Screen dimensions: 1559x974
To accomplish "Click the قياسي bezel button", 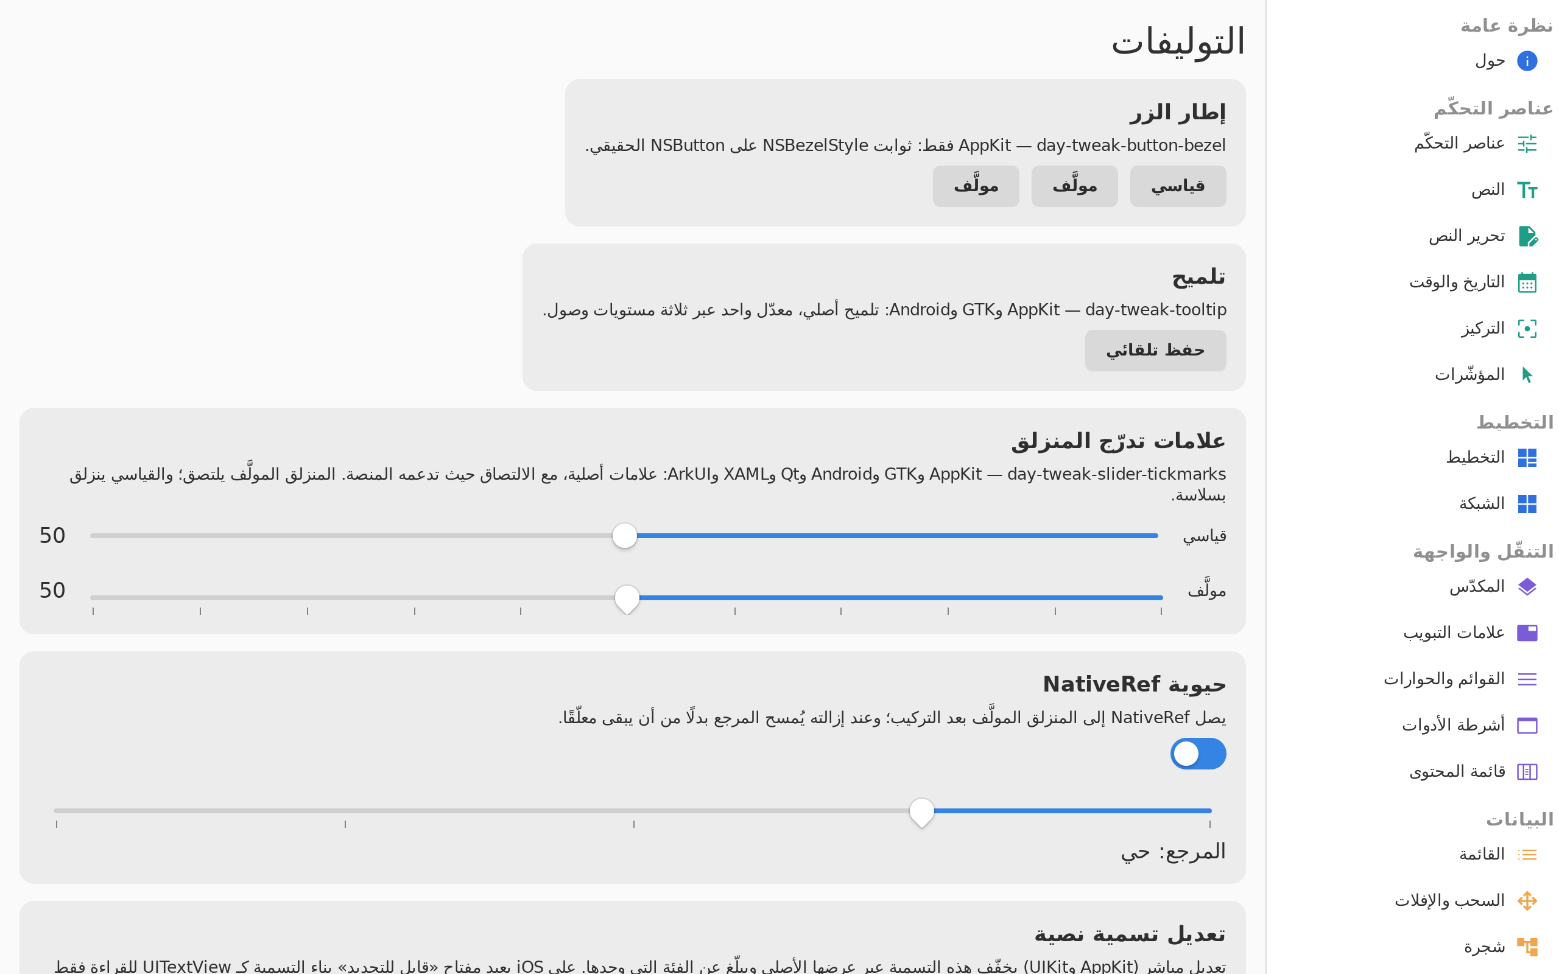I will coord(1178,186).
